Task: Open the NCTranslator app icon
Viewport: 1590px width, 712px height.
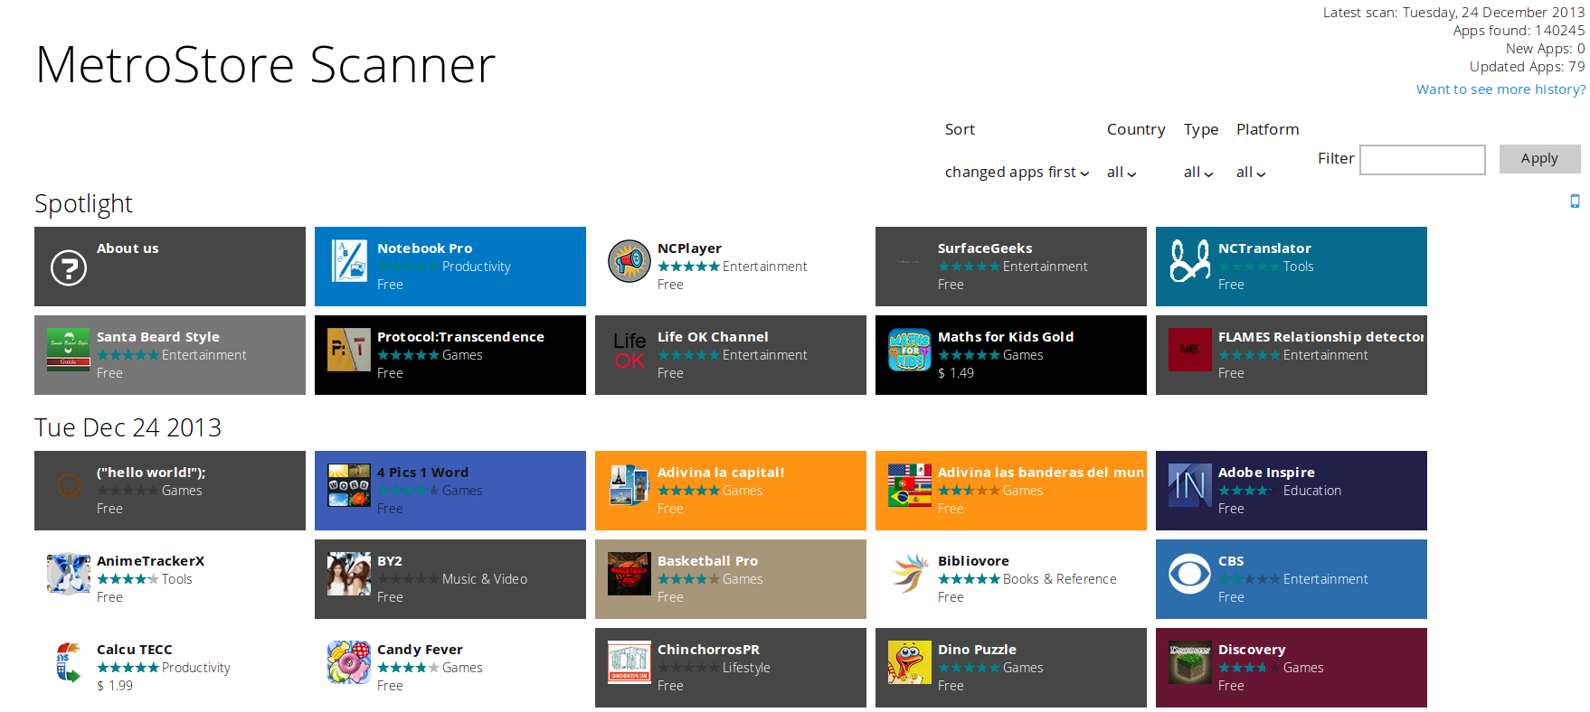Action: point(1190,261)
